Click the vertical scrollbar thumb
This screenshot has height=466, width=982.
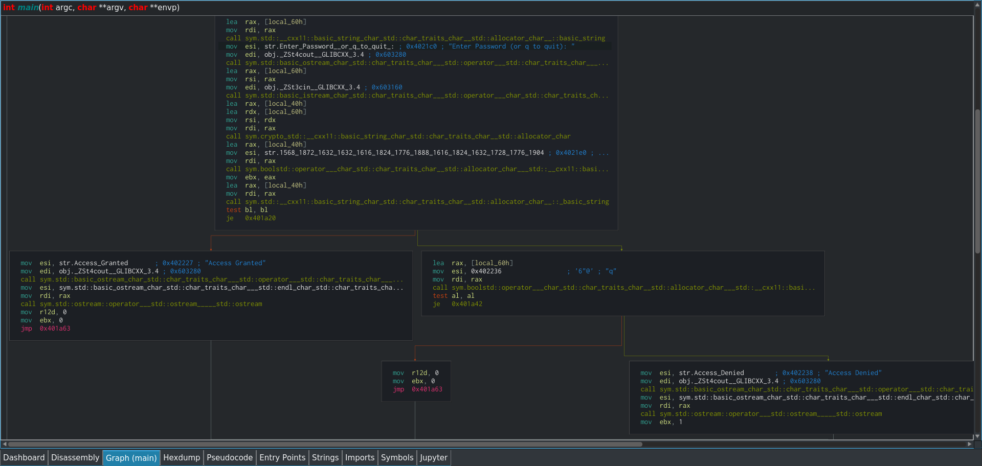(977, 181)
